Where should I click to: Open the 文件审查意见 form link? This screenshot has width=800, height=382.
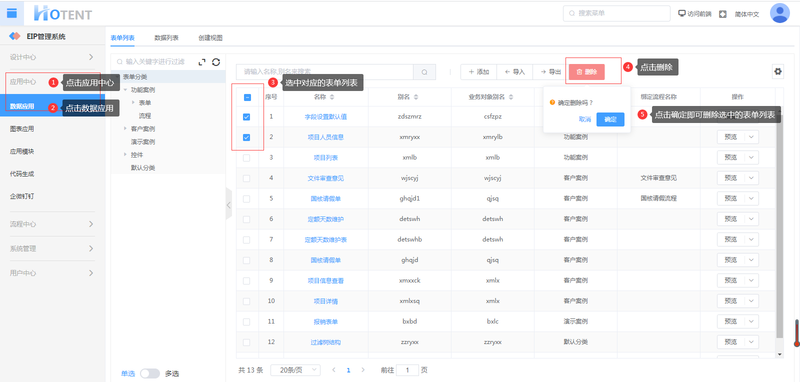click(x=325, y=178)
